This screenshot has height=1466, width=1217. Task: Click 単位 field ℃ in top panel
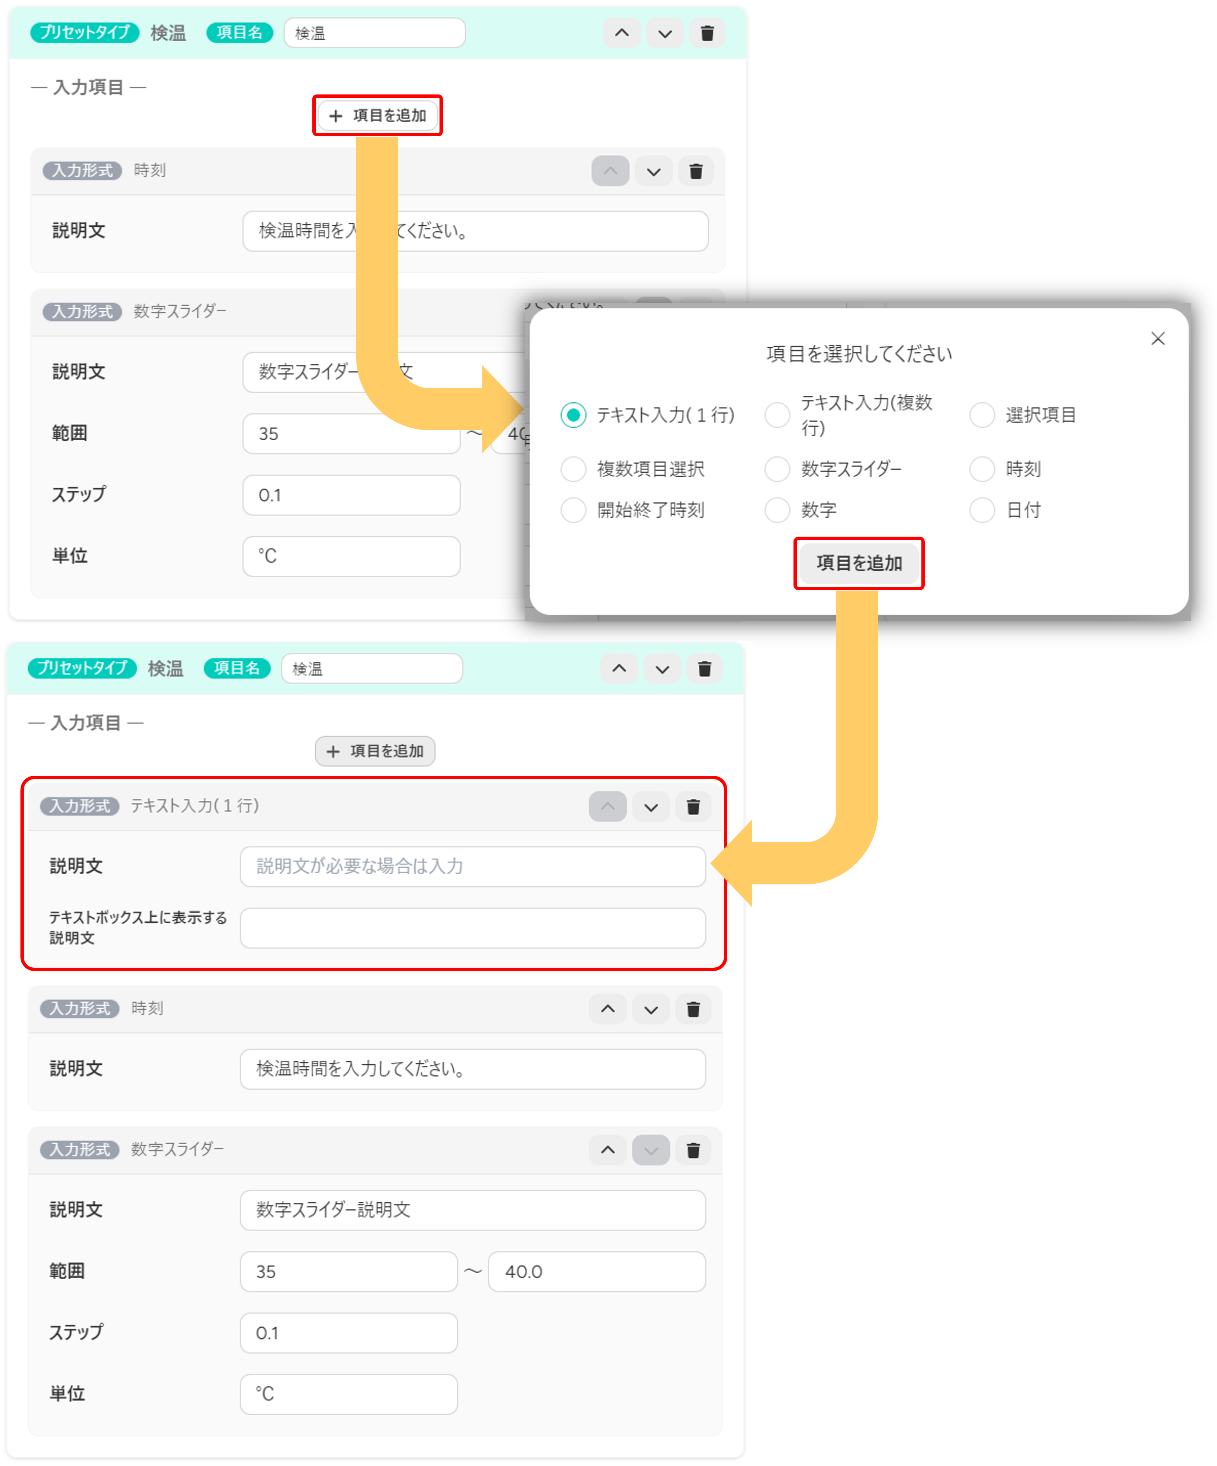tap(351, 556)
